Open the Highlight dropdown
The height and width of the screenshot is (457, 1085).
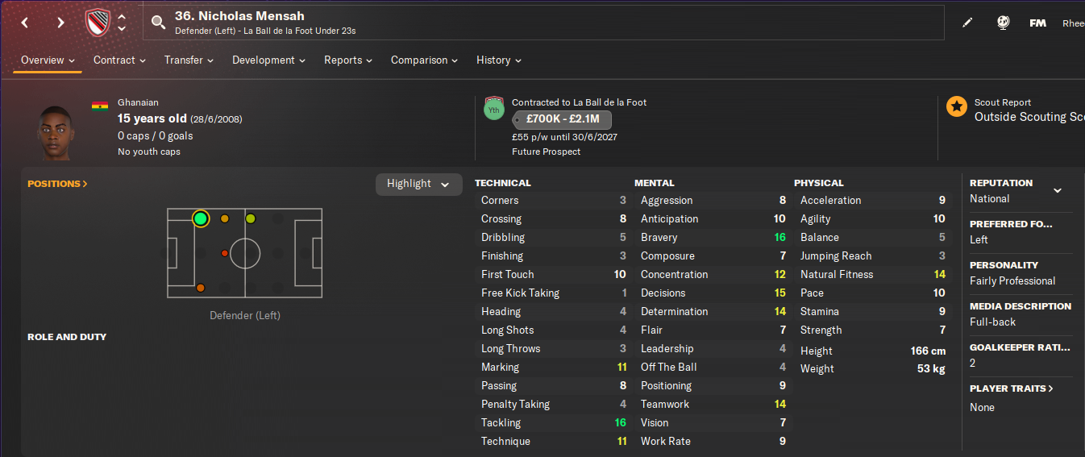[418, 184]
